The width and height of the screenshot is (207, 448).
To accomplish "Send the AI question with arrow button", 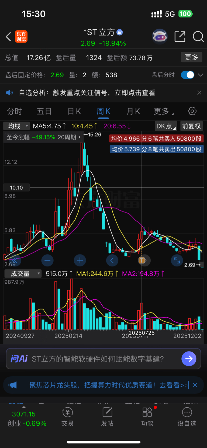I will [189, 359].
